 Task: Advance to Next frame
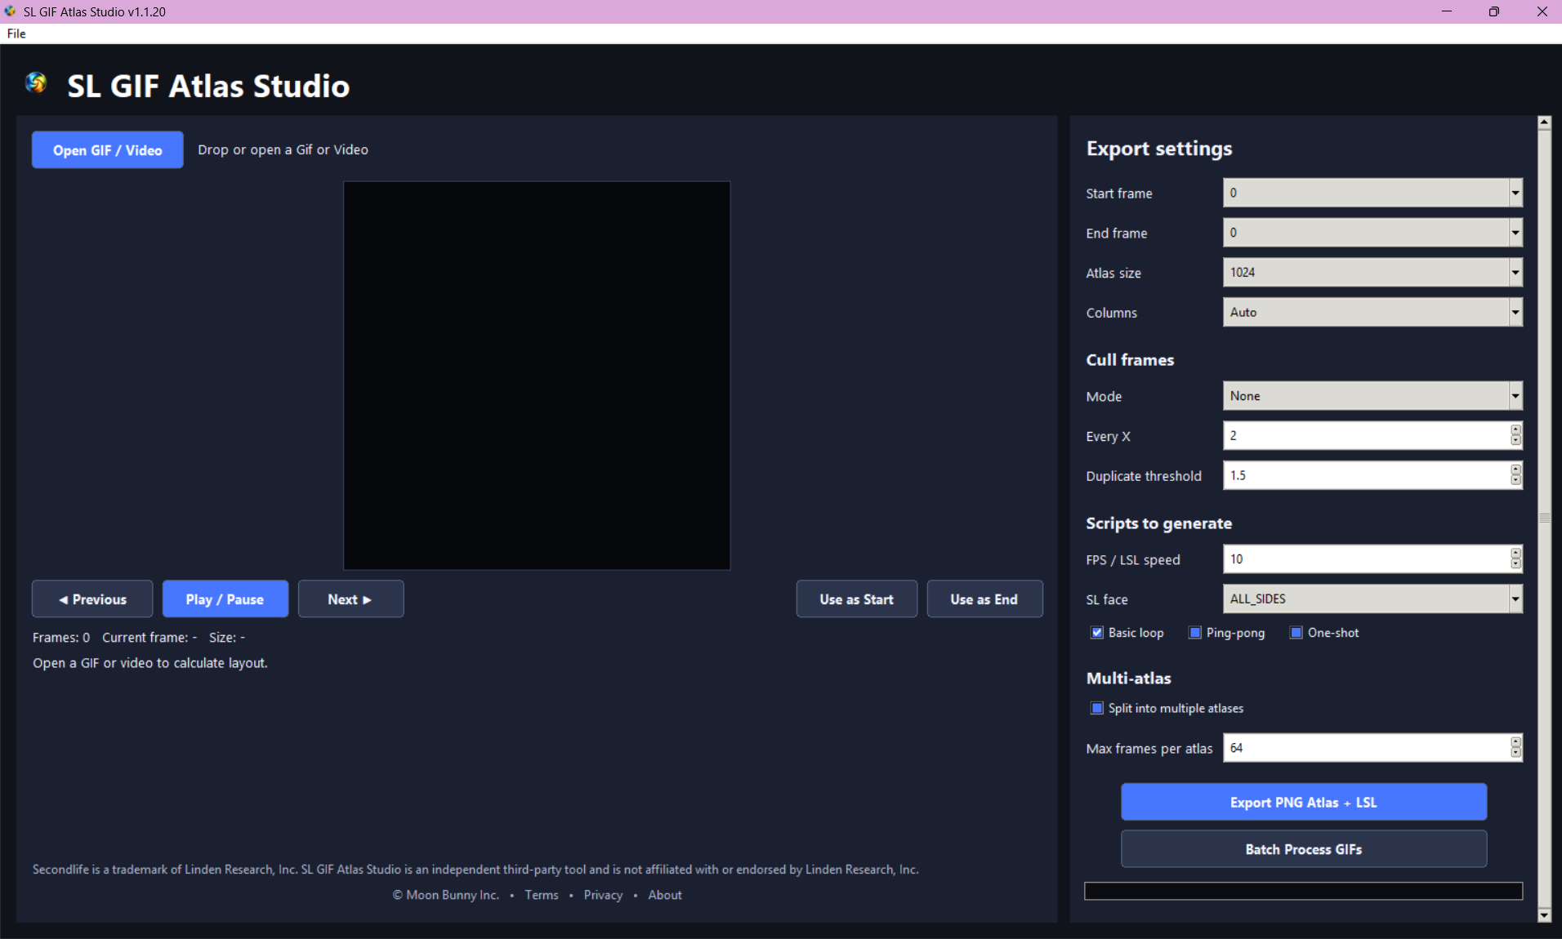tap(350, 599)
